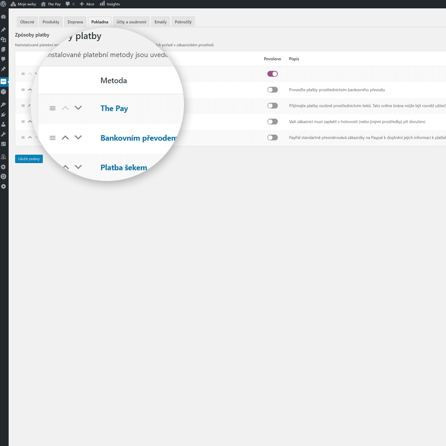Image resolution: width=446 pixels, height=446 pixels.
Task: Open Dashboard from the sidebar
Action: 3,17
